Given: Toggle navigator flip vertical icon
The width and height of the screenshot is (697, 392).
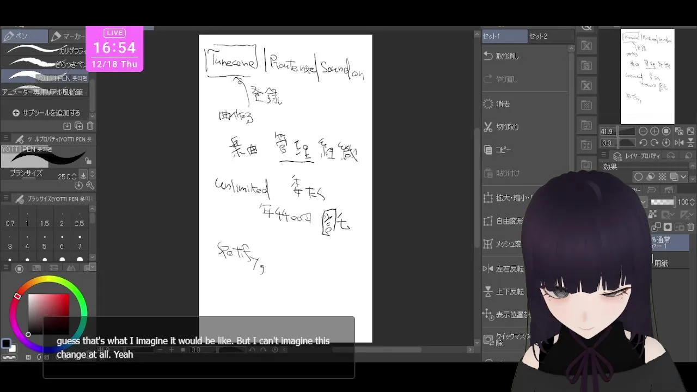Looking at the screenshot, I should [x=690, y=143].
